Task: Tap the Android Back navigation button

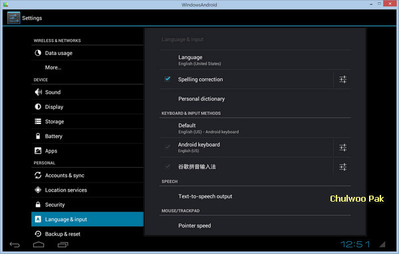Action: pyautogui.click(x=15, y=245)
